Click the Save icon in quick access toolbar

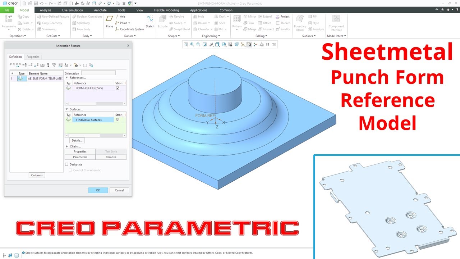click(36, 3)
